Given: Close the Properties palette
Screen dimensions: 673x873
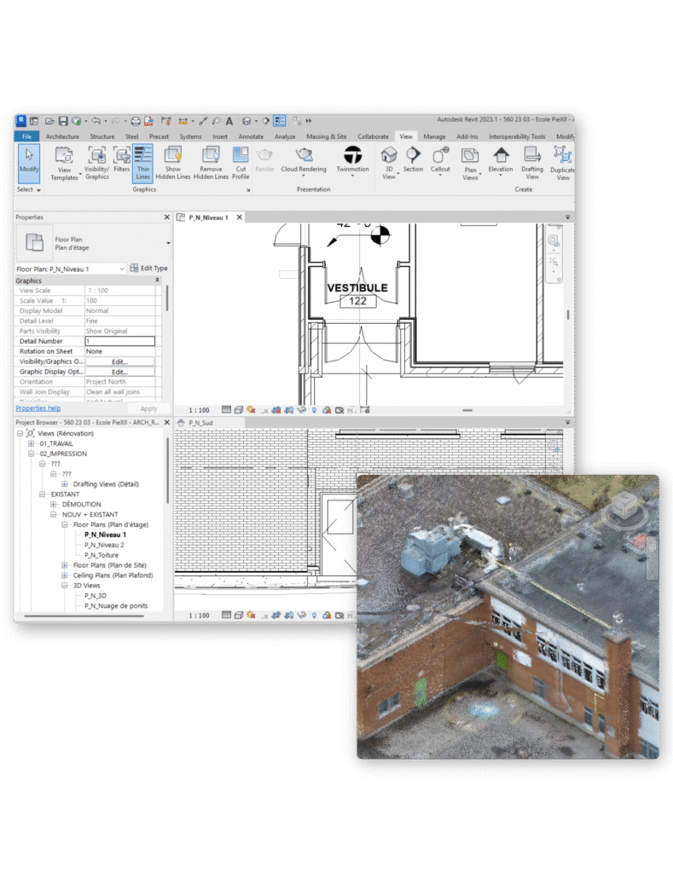Looking at the screenshot, I should [166, 217].
